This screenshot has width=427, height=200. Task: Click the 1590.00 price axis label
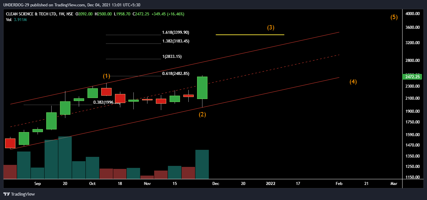click(x=413, y=135)
